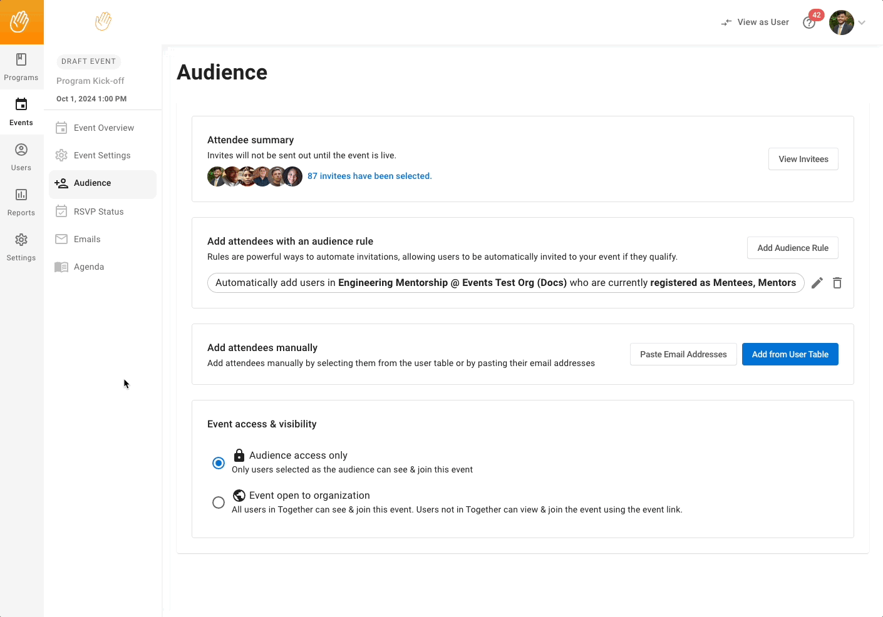Click the Add from User Table button

[790, 354]
